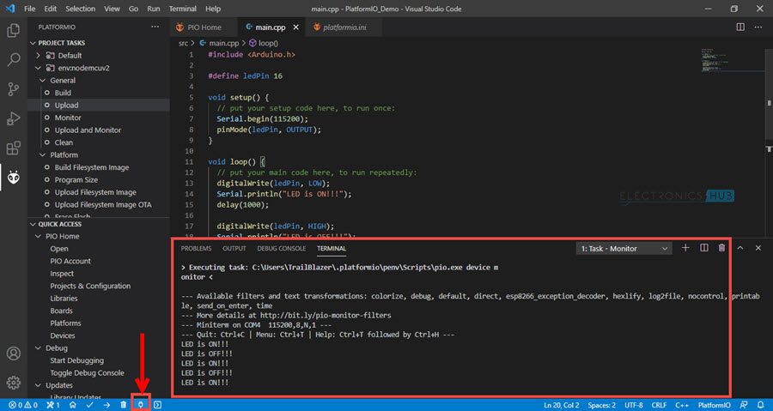Open Libraries in Quick Access

[64, 299]
